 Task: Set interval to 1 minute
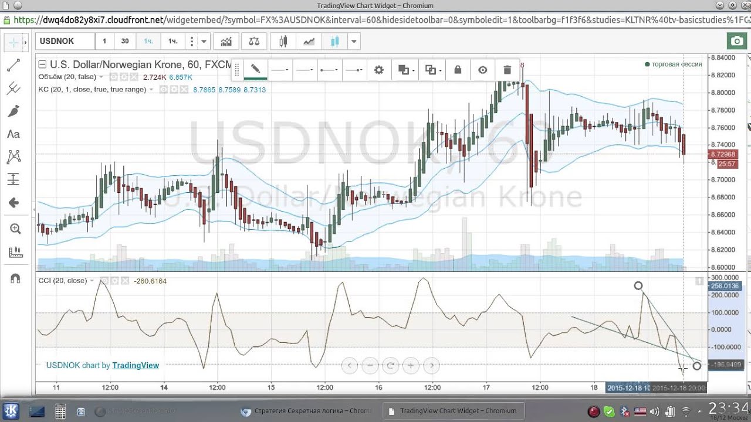(104, 42)
